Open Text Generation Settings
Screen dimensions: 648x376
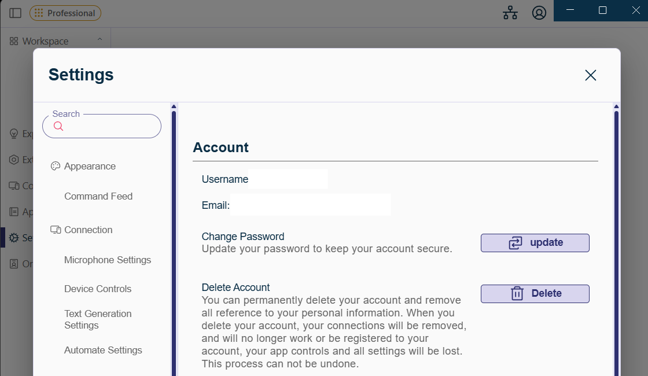click(98, 319)
